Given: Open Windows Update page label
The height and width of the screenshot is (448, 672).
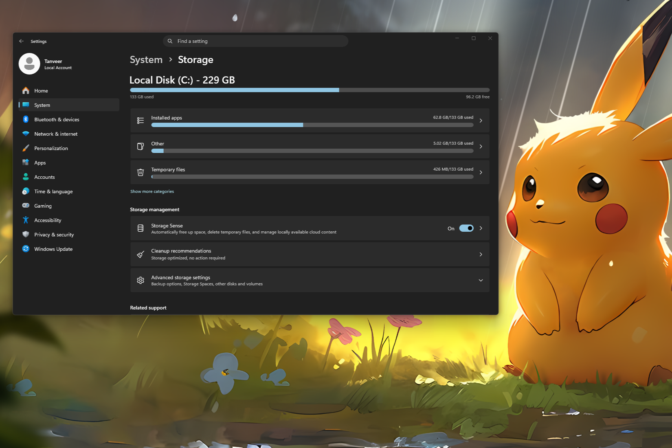Looking at the screenshot, I should coord(53,249).
